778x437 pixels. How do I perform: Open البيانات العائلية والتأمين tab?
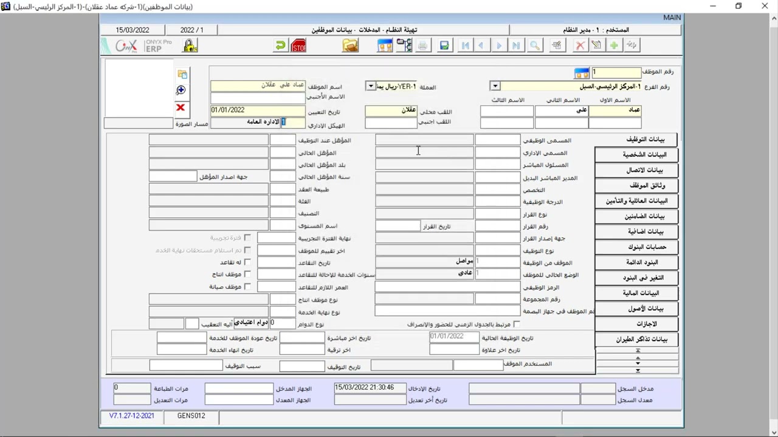[636, 201]
